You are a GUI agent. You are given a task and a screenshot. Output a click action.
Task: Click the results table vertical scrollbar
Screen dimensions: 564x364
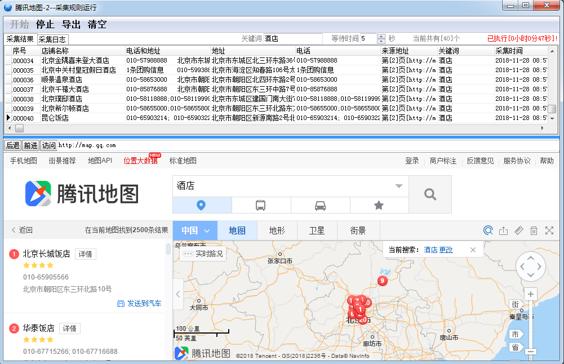click(552, 85)
